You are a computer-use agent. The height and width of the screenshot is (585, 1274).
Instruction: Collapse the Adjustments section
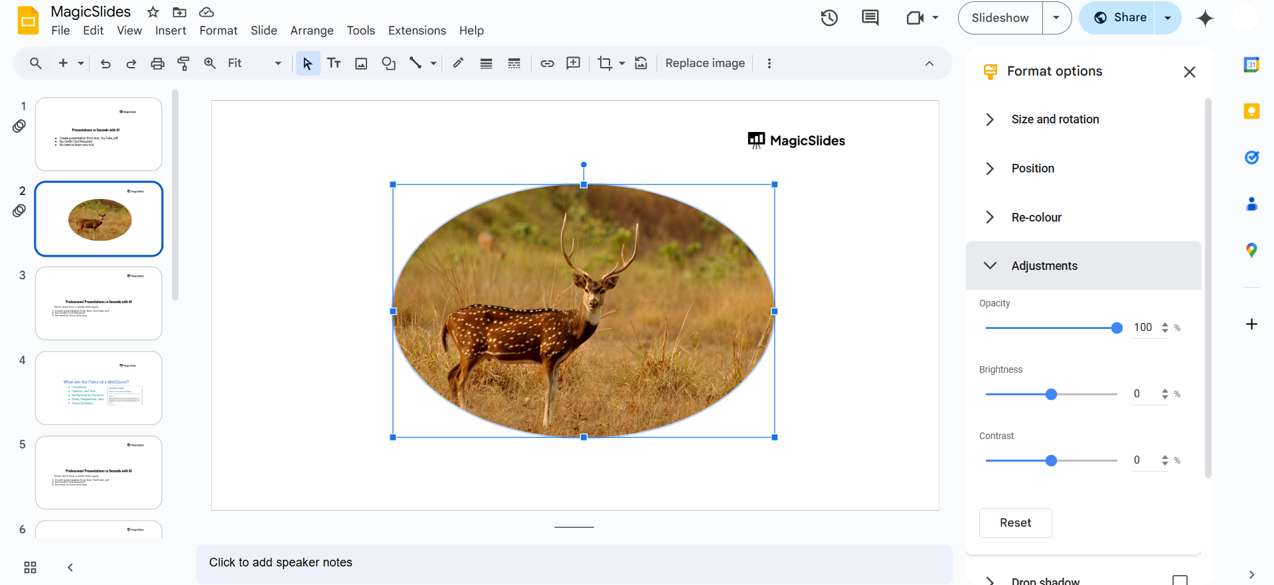(1044, 266)
